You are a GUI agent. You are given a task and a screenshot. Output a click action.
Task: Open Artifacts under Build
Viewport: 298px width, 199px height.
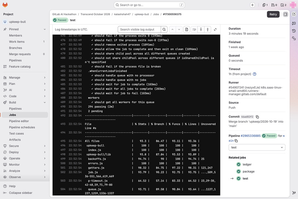[25, 140]
